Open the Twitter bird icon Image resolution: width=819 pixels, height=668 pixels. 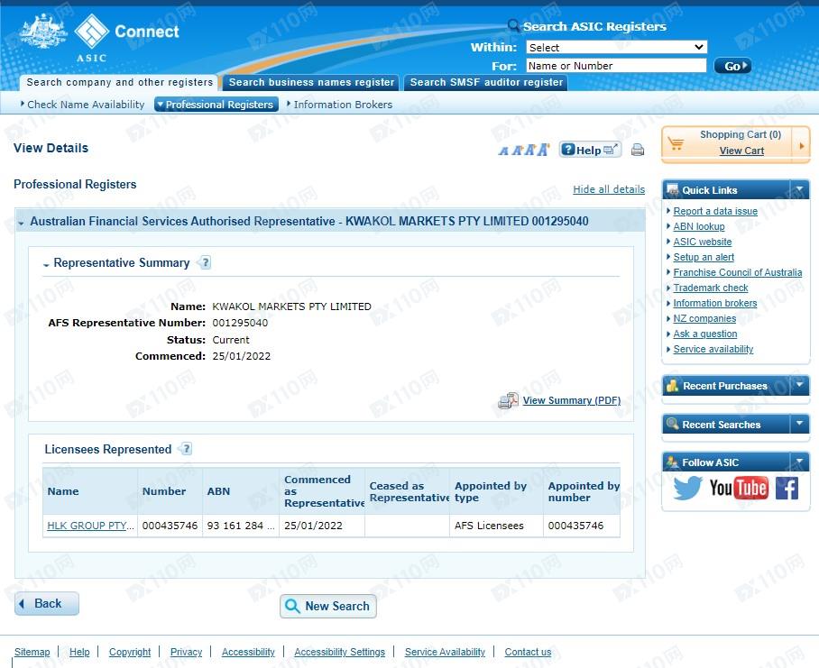[687, 488]
